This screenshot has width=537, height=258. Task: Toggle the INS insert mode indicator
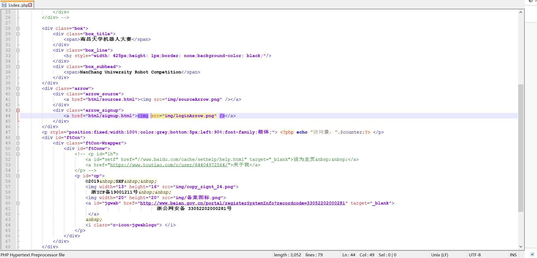(513, 255)
